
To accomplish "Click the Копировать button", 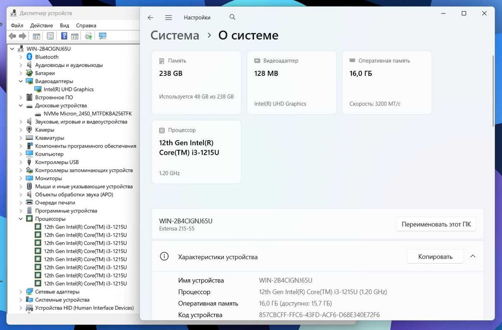I will pyautogui.click(x=435, y=257).
